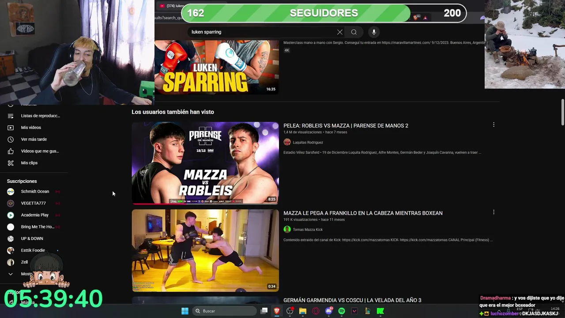
Task: Open options menu for Robleis vs Mazza video
Action: pyautogui.click(x=493, y=125)
